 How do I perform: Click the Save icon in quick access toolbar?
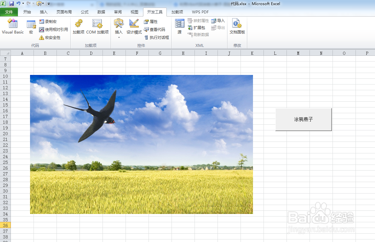11,4
